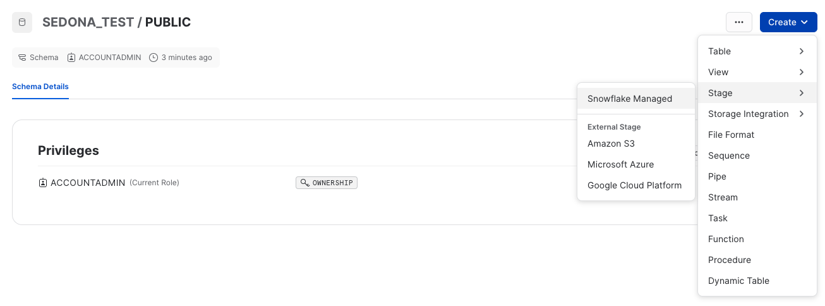
Task: Choose Amazon S3 external stage
Action: pyautogui.click(x=611, y=144)
